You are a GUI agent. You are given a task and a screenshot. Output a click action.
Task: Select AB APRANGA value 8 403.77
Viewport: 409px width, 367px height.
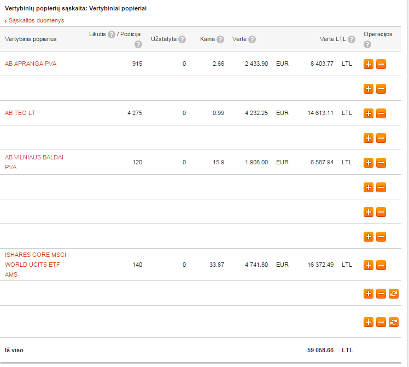point(322,64)
